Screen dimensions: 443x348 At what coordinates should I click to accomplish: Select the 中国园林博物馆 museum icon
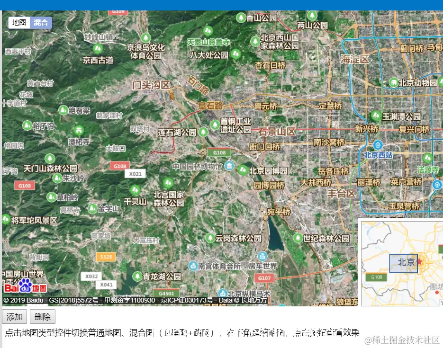pos(228,166)
